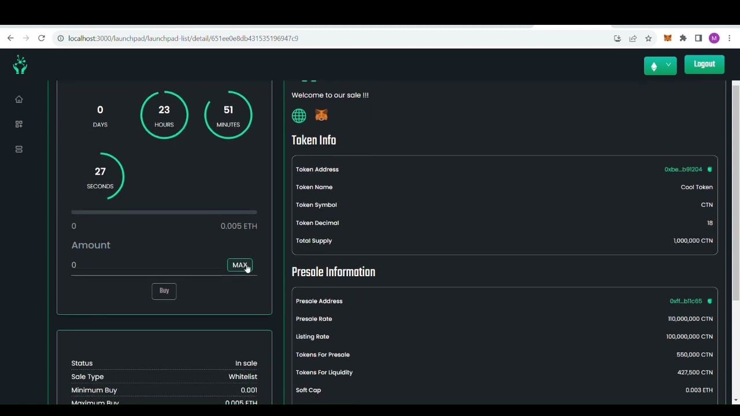740x416 pixels.
Task: Click the sale progress bar
Action: coord(164,212)
